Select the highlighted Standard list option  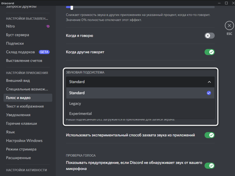140,93
